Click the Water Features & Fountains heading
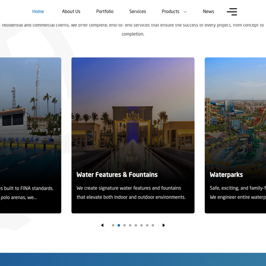266x266 pixels. click(x=117, y=175)
